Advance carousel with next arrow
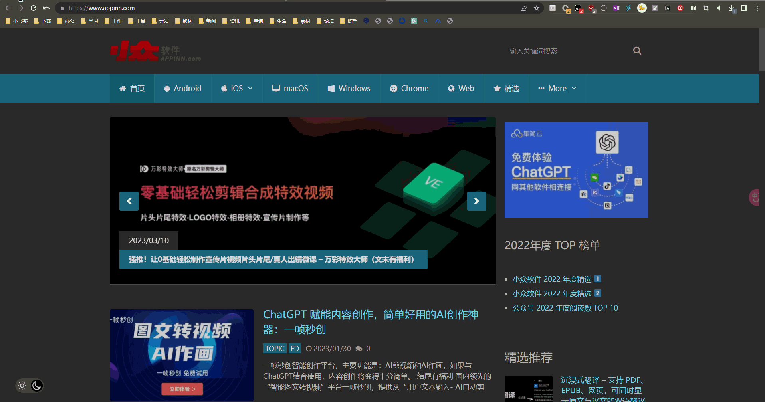765x402 pixels. point(476,201)
